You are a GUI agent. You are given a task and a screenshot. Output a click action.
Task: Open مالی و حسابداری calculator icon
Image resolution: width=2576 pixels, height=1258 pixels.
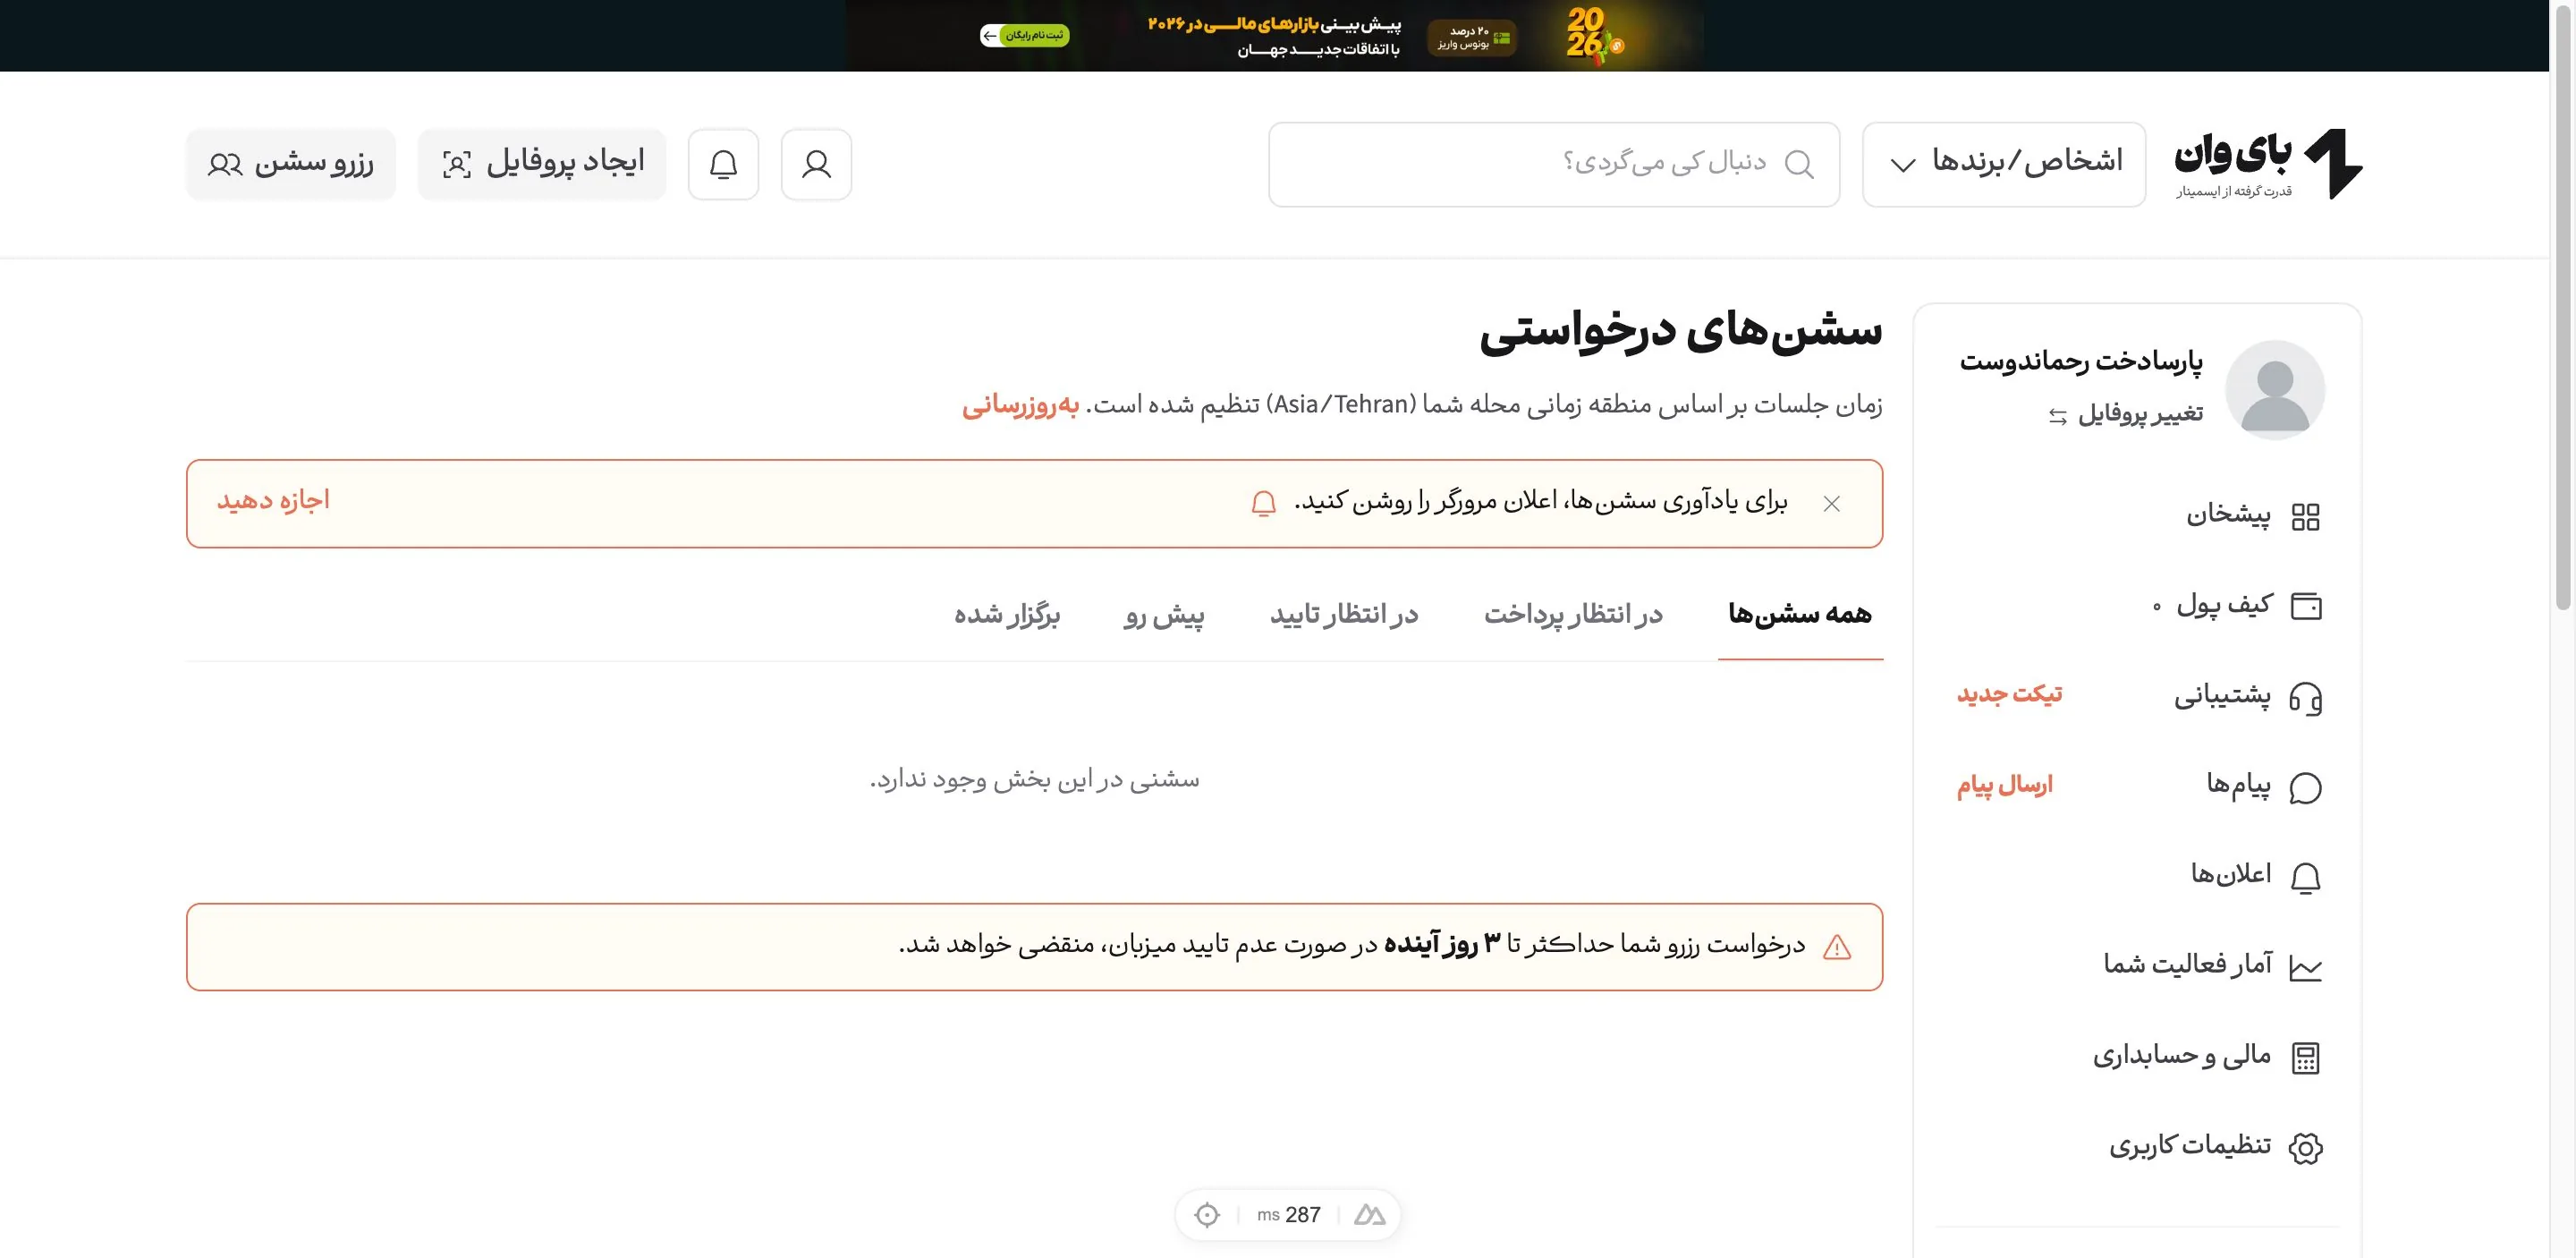(x=2305, y=1057)
